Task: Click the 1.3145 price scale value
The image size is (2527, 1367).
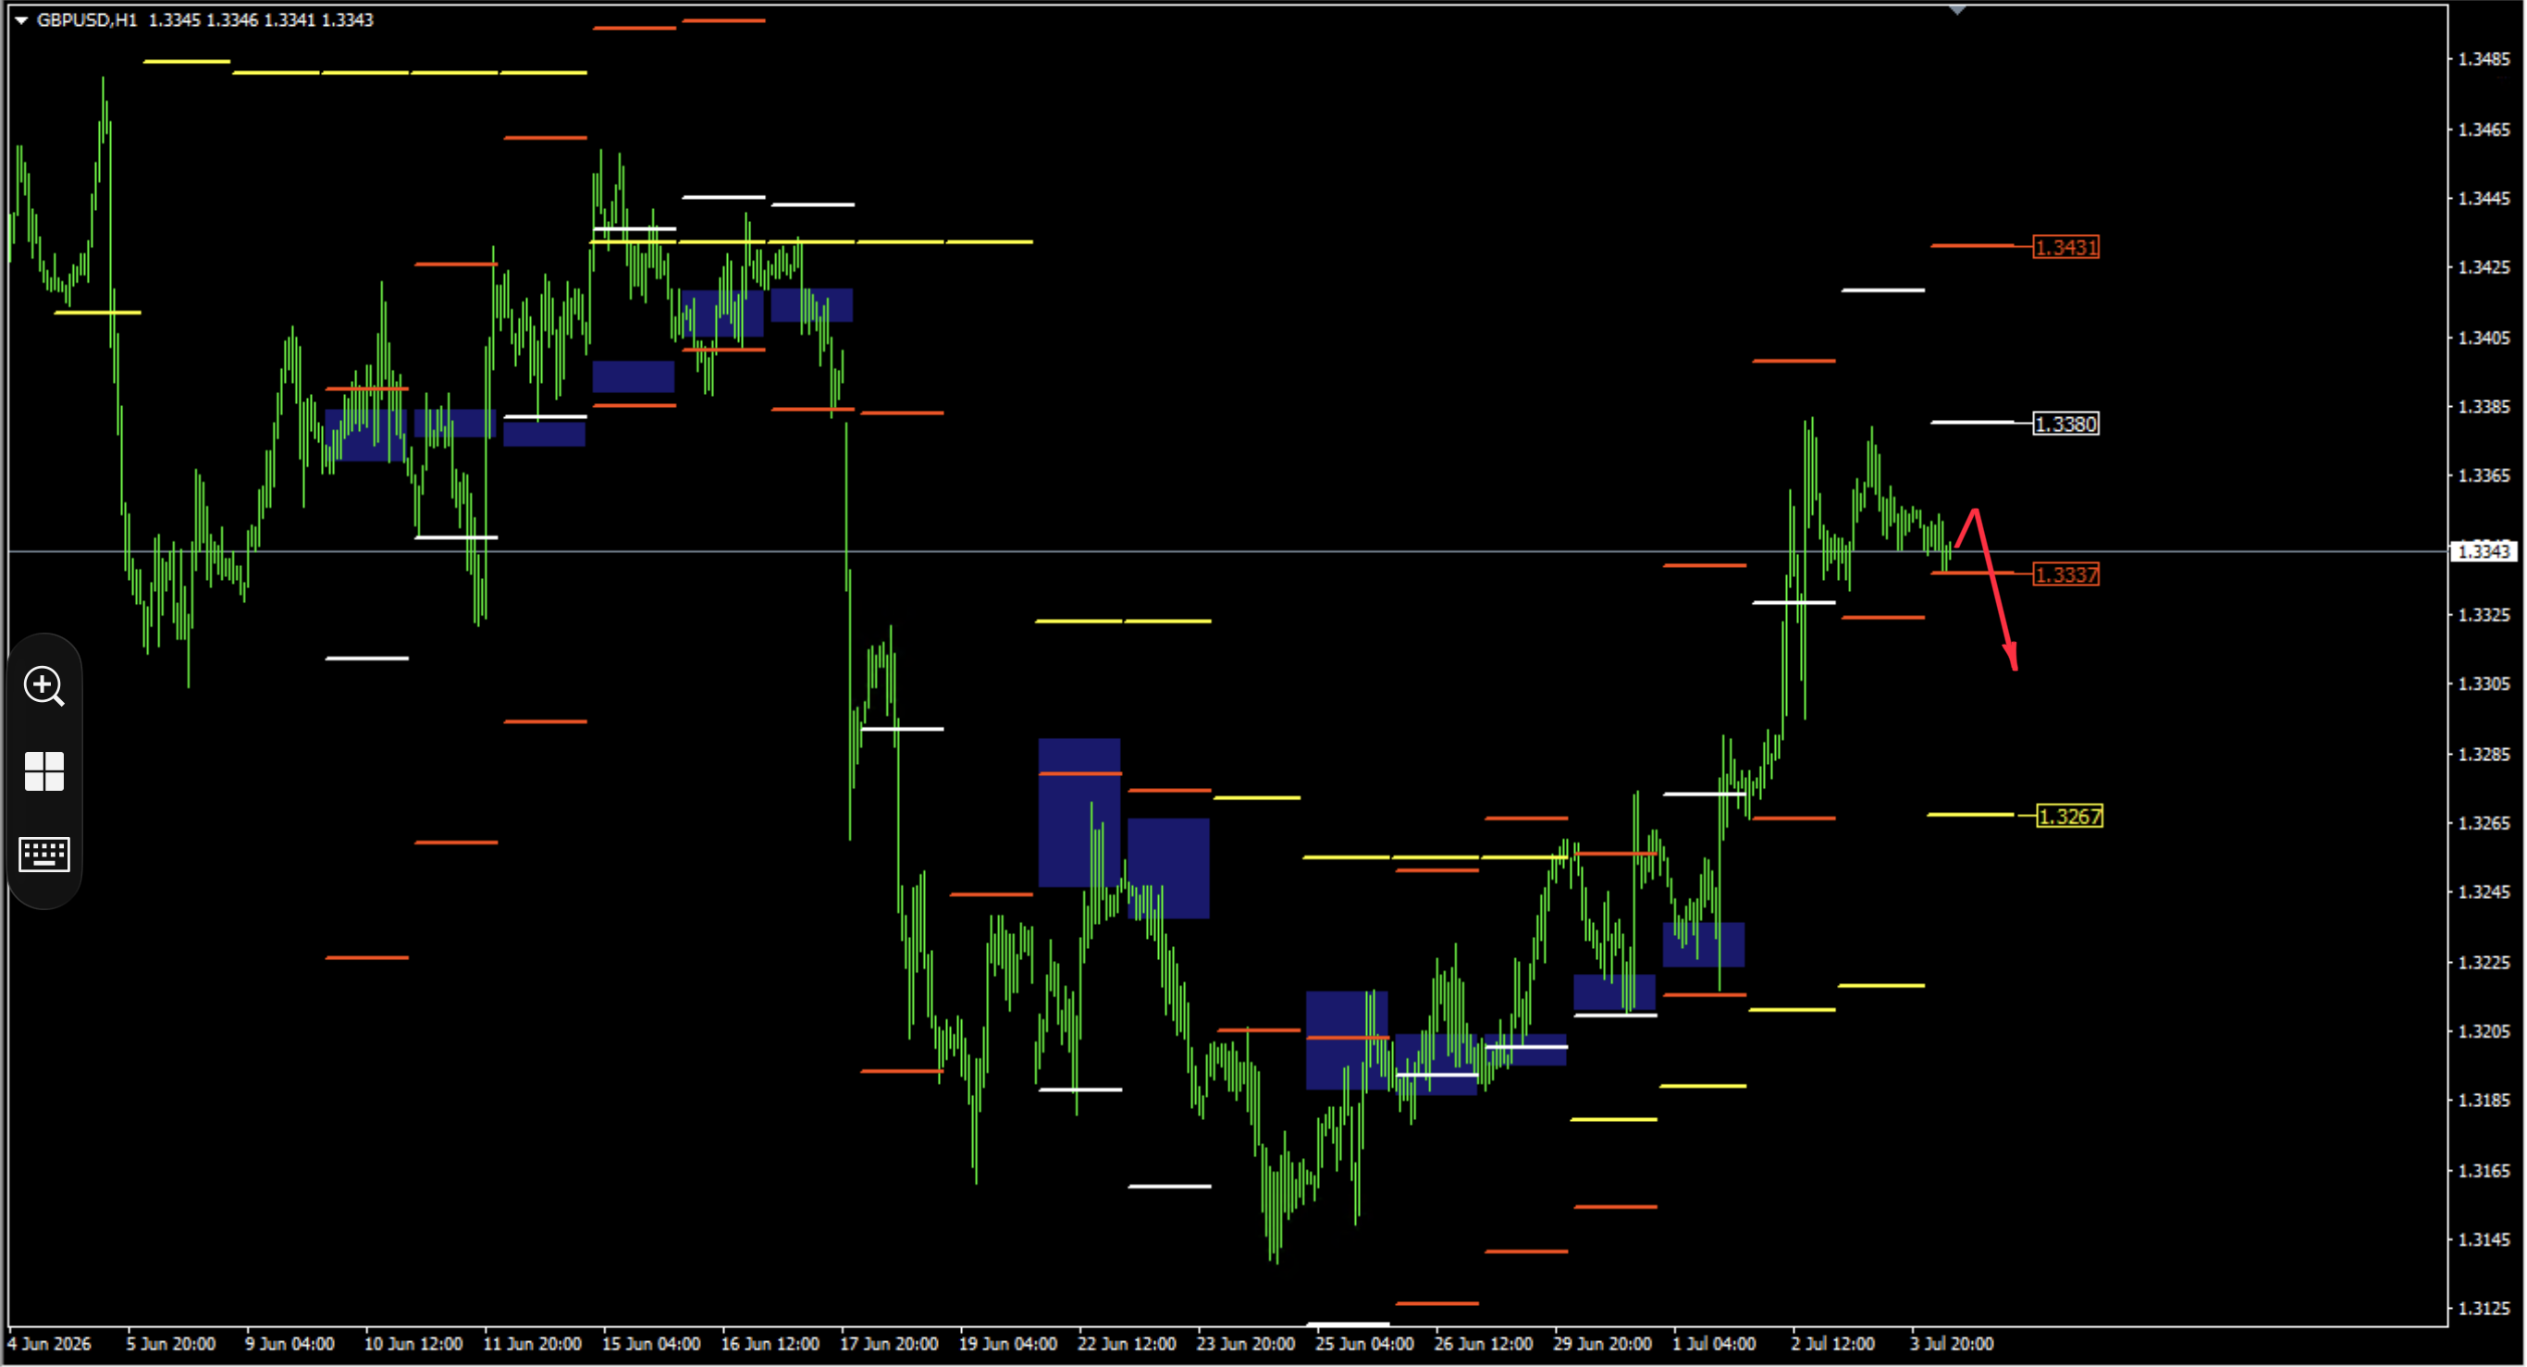Action: point(2484,1239)
